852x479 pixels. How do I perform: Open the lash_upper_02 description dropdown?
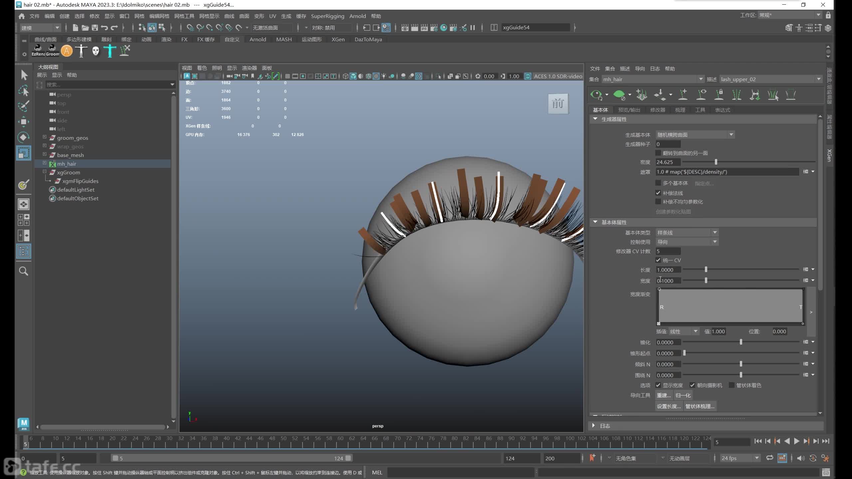coord(771,79)
